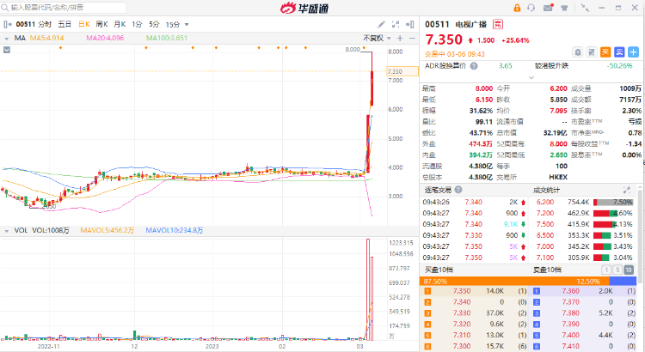Screen dimensions: 645x352
Task: Click the 卖盘10档 header label
Action: tap(547, 270)
